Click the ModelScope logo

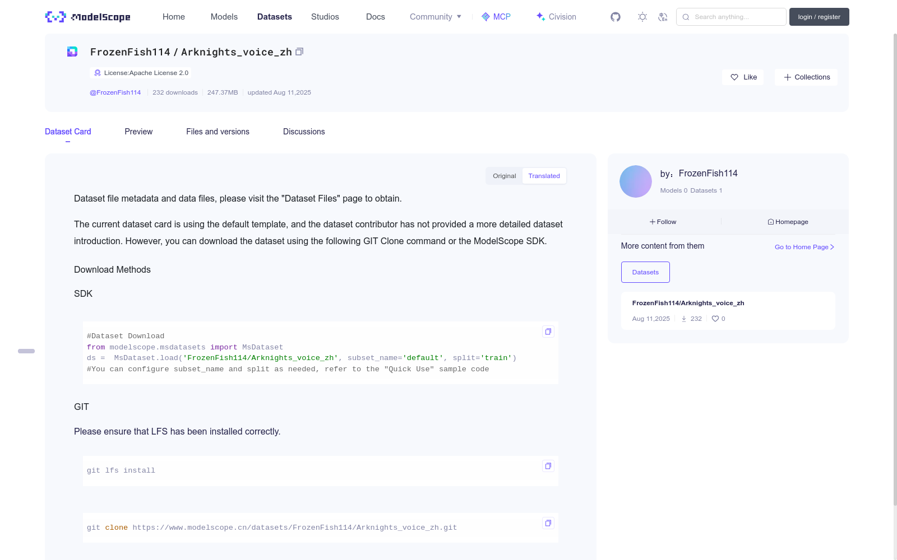88,17
